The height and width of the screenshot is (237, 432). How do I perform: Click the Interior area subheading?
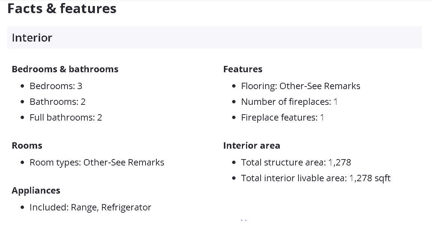point(252,146)
